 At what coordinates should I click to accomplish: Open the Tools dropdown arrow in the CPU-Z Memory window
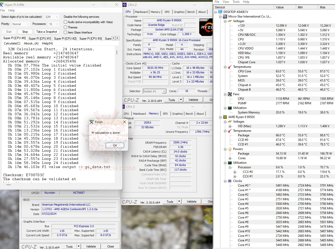179,202
